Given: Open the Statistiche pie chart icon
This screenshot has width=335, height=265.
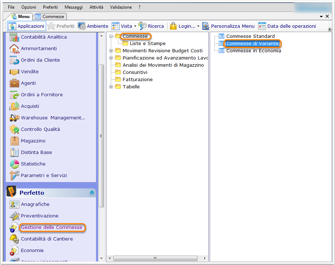Looking at the screenshot, I should [x=14, y=164].
